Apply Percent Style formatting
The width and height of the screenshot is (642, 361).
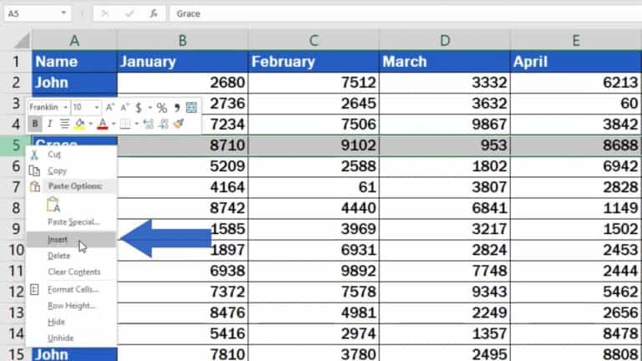(161, 108)
